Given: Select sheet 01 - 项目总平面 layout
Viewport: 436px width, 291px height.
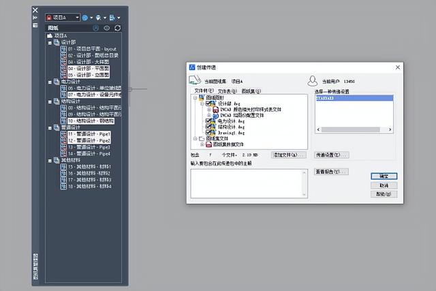Looking at the screenshot, I should (x=93, y=50).
